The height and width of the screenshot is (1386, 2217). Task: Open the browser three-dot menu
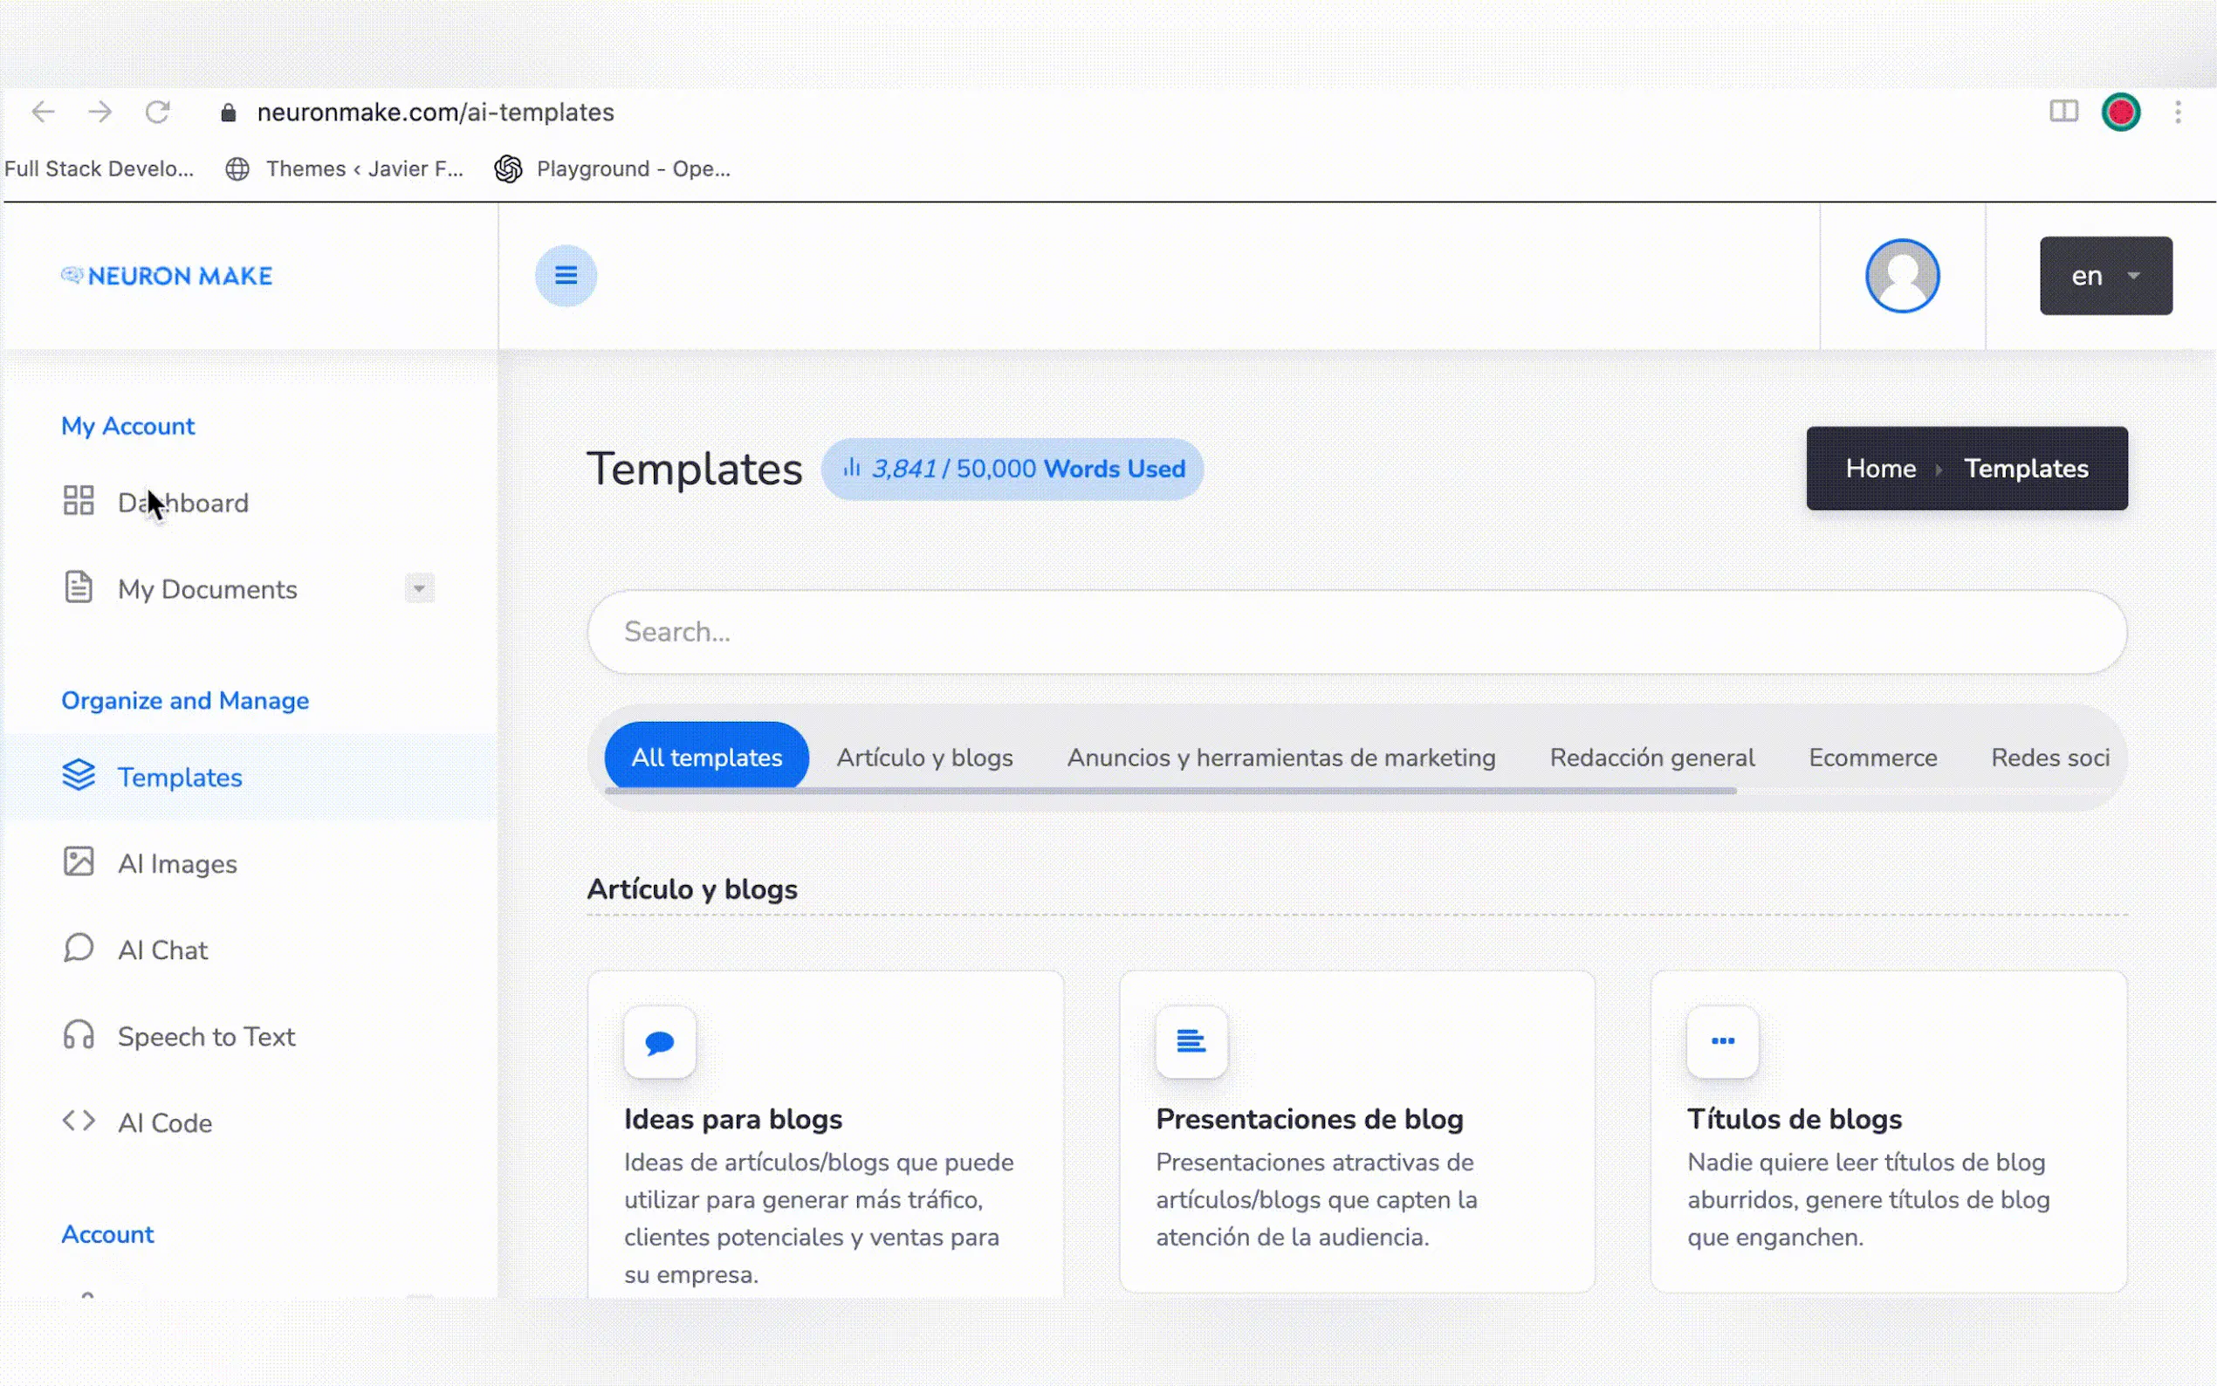pos(2178,112)
